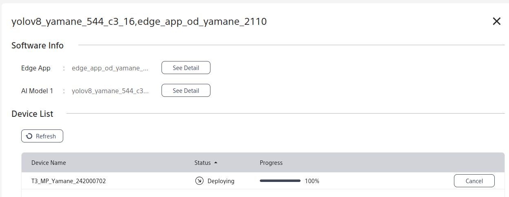This screenshot has width=509, height=197.
Task: Click the Status column header label
Action: [202, 163]
